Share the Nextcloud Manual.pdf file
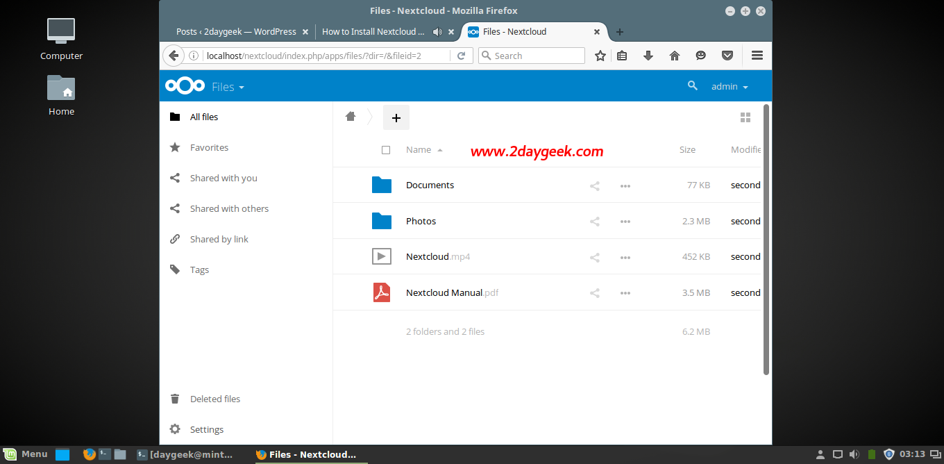The image size is (944, 464). point(595,293)
